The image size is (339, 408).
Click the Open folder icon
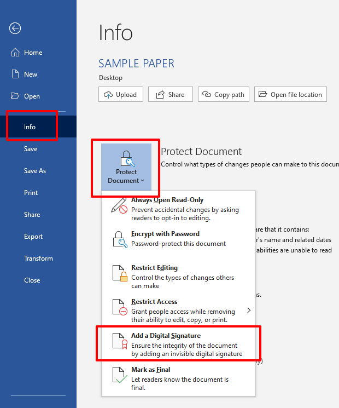[x=15, y=96]
